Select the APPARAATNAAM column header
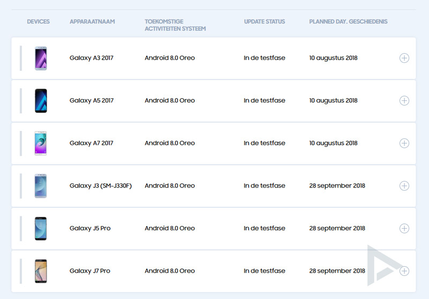Screen dimensions: 429x299 (x=92, y=21)
